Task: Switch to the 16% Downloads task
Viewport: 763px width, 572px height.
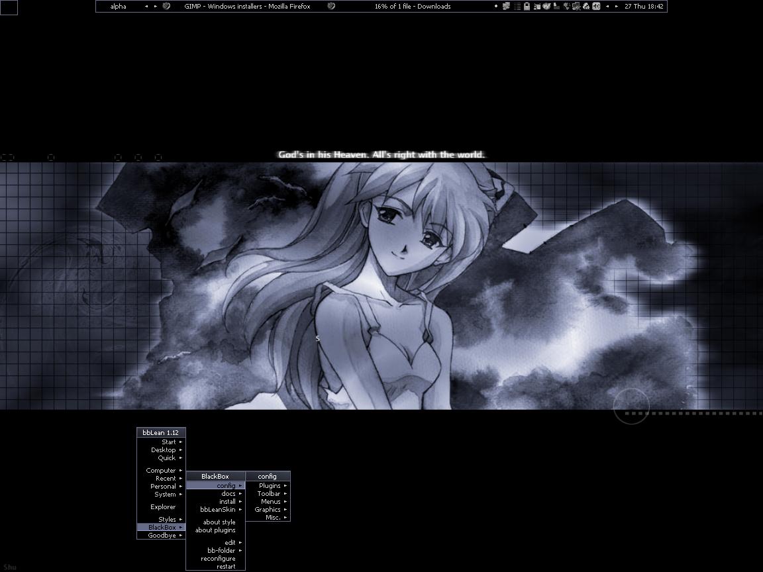Action: [413, 7]
